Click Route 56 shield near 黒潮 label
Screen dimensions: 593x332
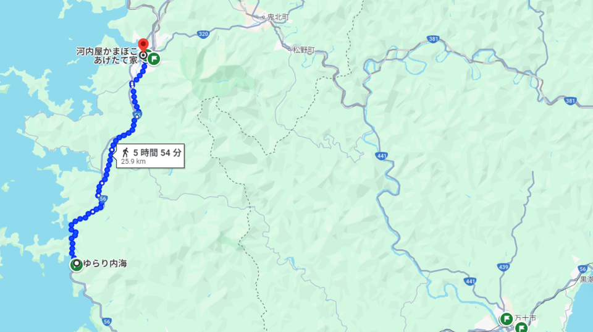point(582,269)
